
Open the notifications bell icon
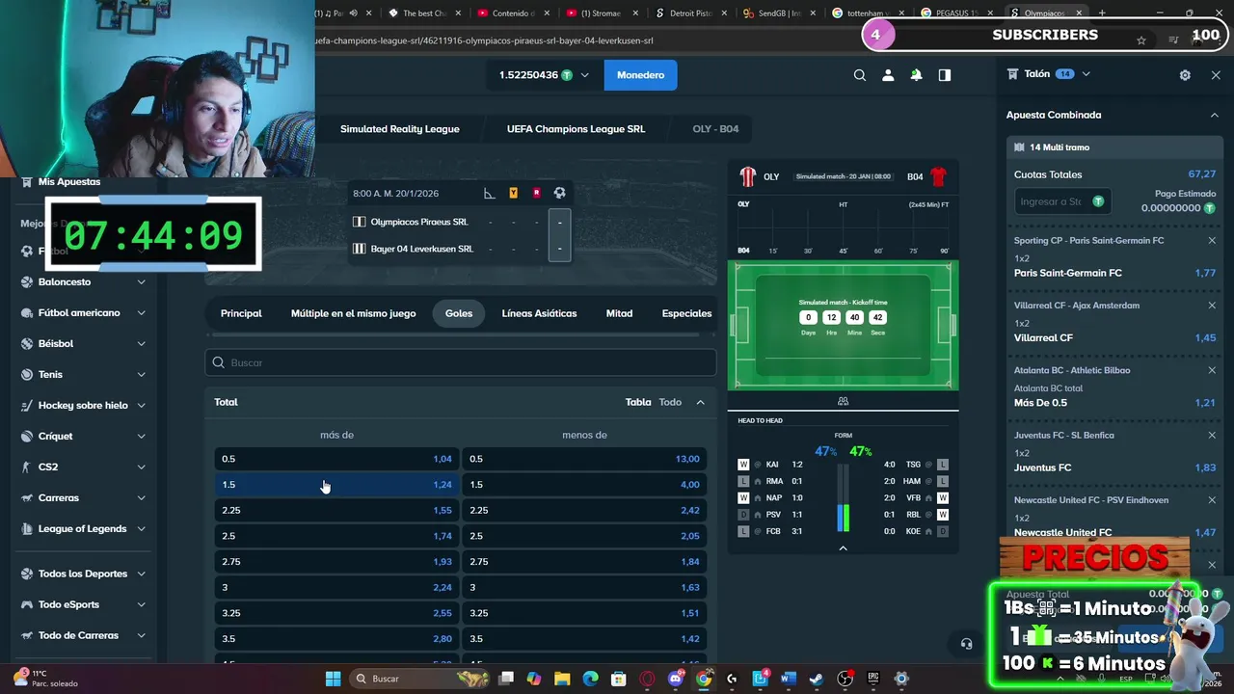click(916, 75)
